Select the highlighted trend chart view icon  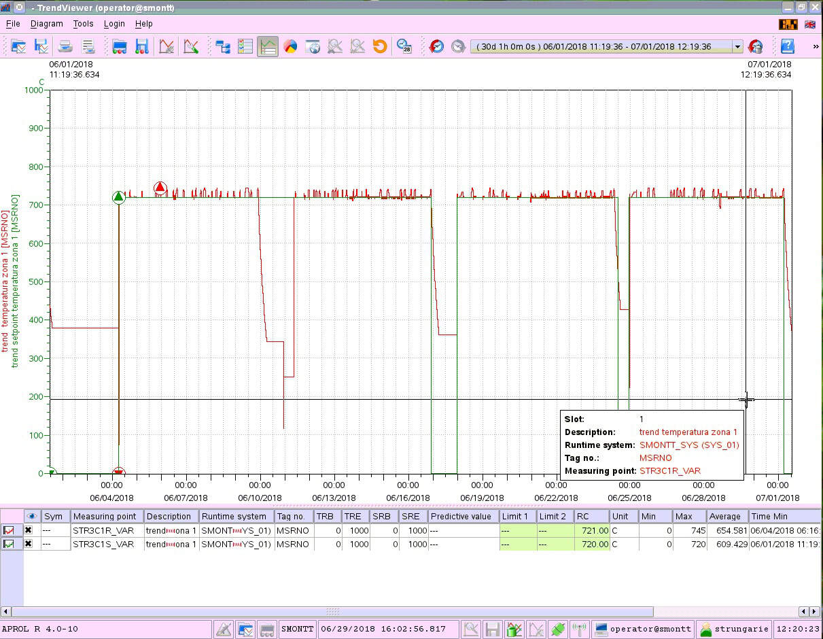(x=268, y=46)
